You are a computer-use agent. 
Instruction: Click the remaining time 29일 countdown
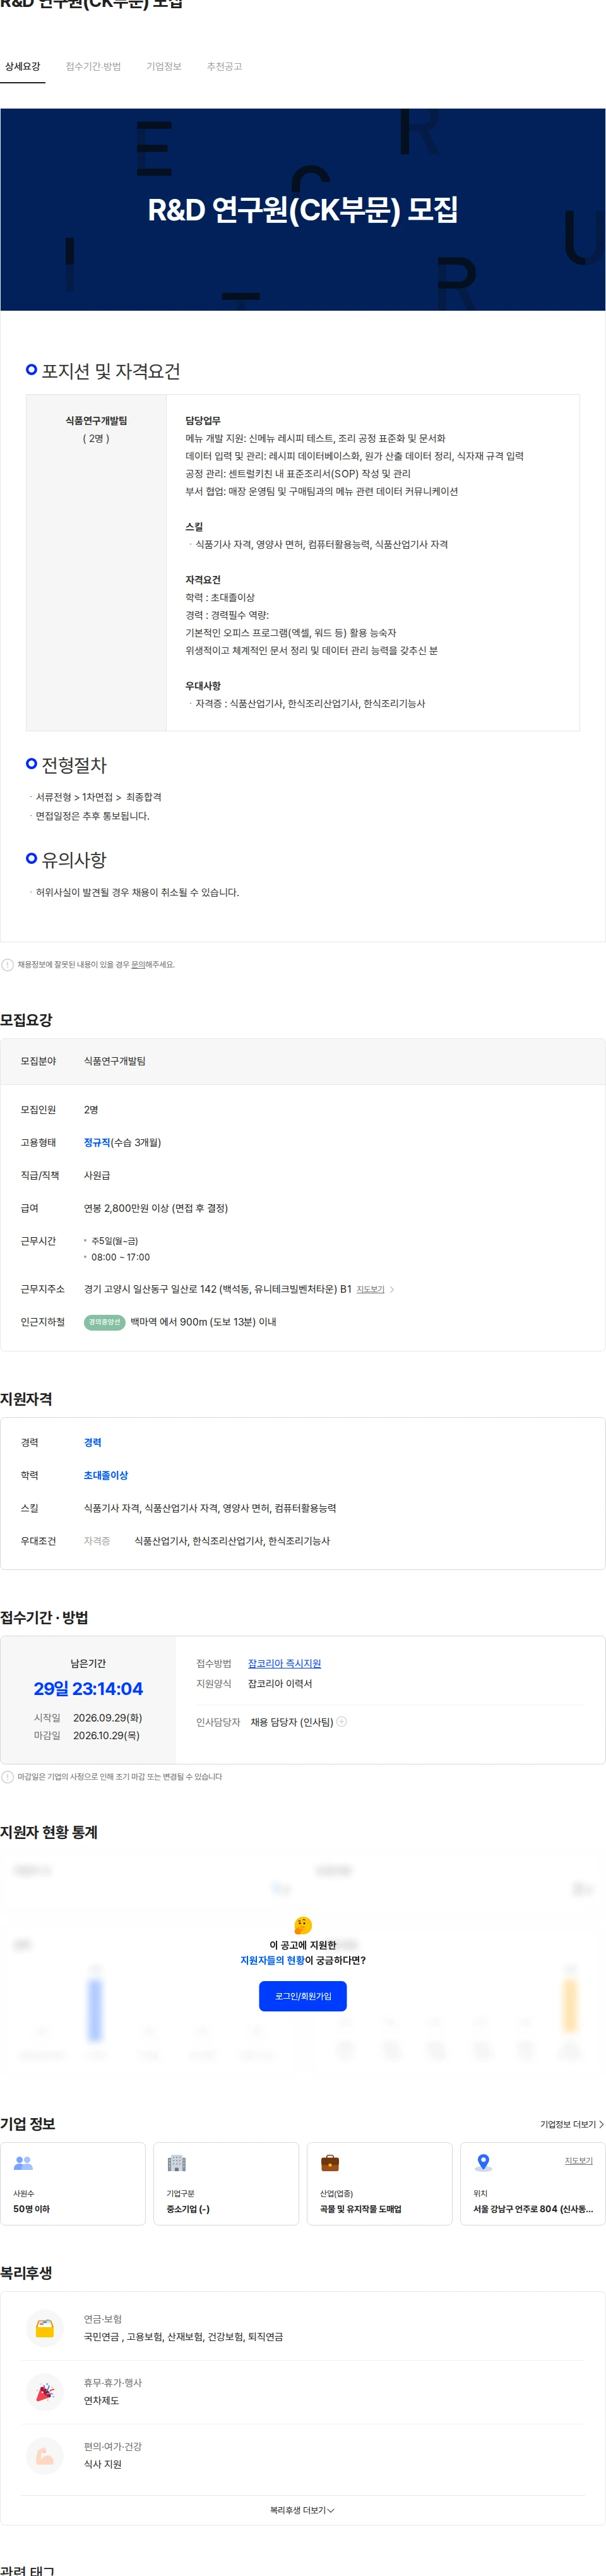(88, 1688)
